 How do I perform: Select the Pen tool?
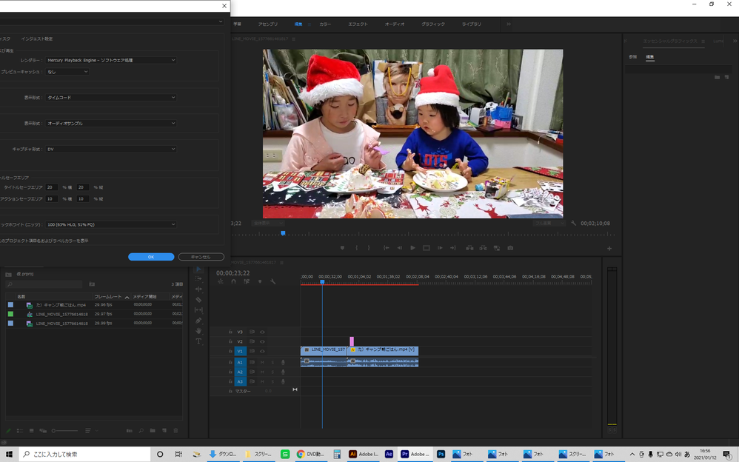click(198, 321)
